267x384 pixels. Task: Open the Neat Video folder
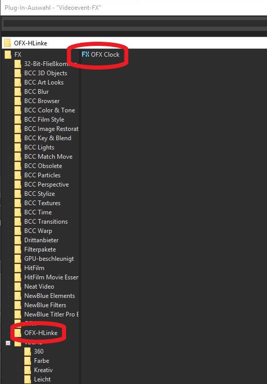39,286
